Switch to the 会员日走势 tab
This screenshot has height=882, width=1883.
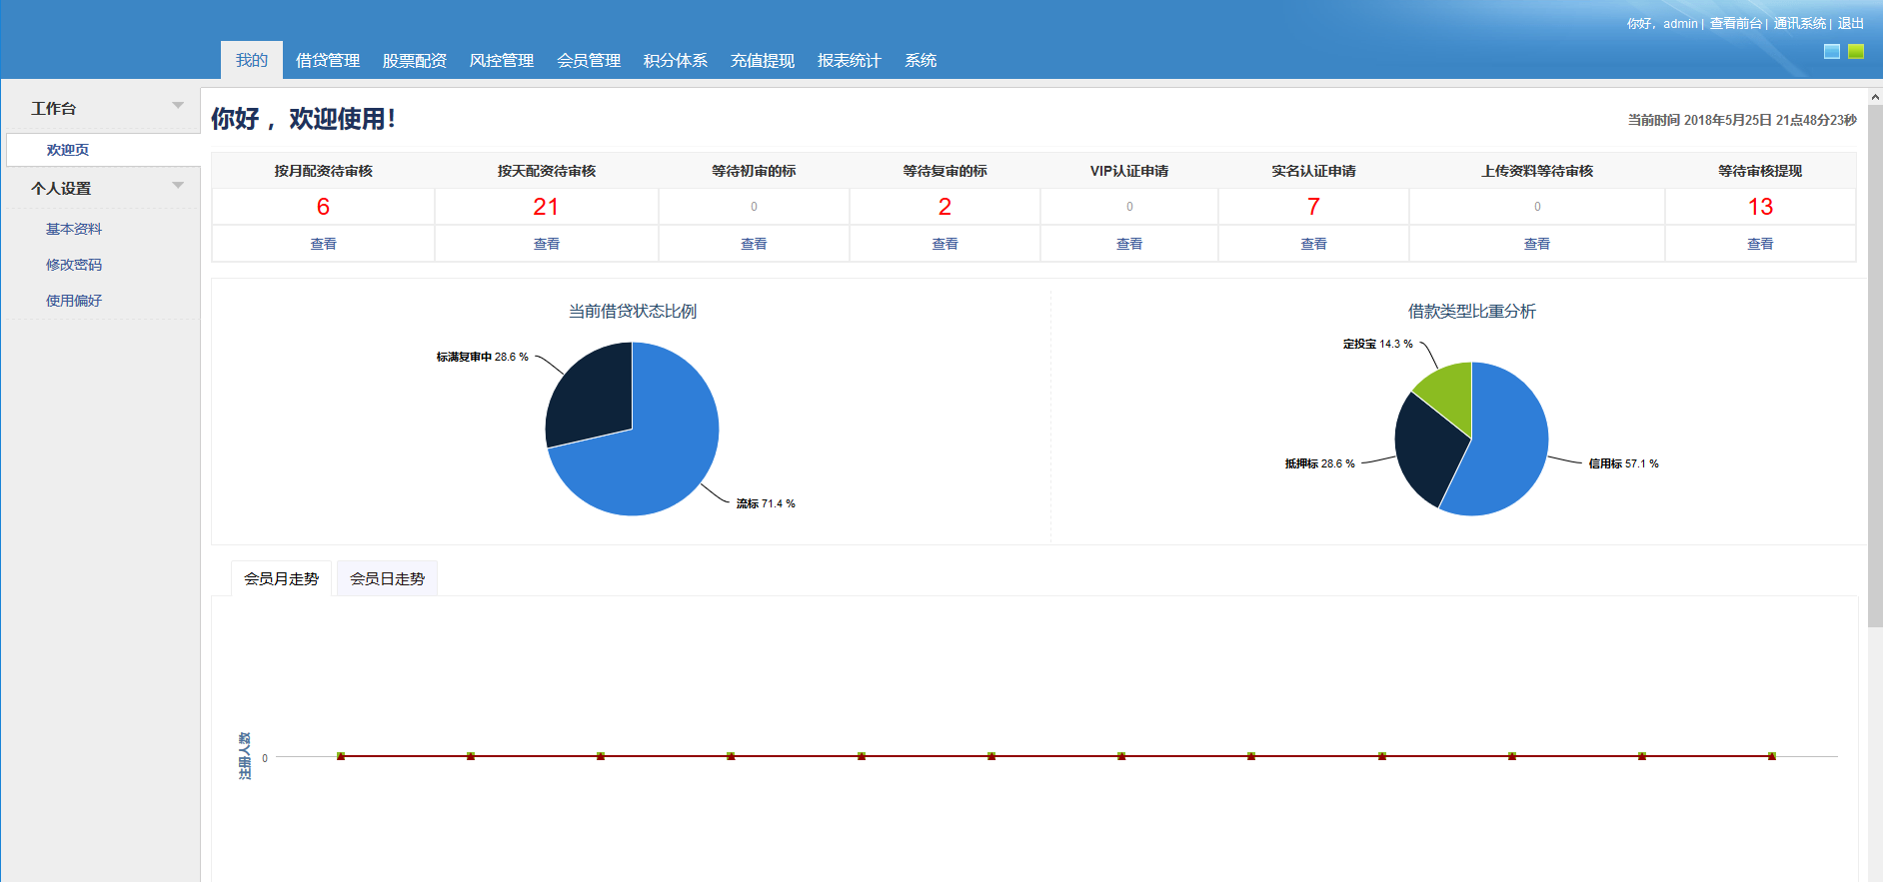coord(387,579)
